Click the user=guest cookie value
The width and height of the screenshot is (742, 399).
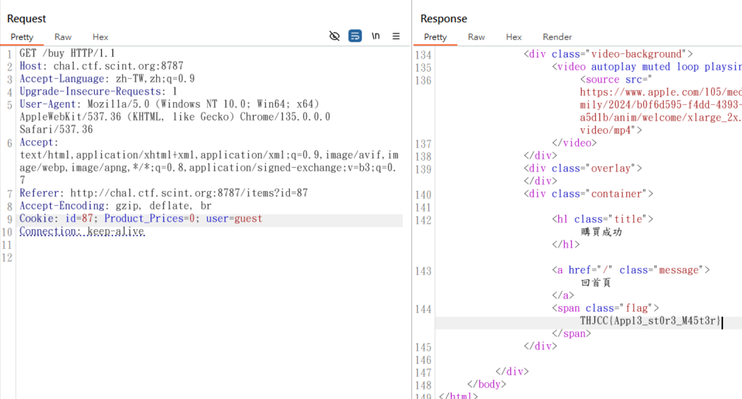(234, 218)
